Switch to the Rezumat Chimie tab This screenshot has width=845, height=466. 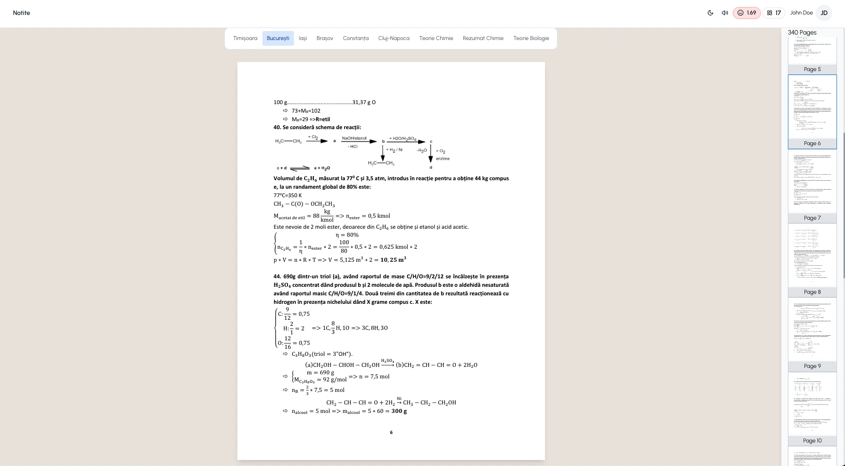coord(483,38)
